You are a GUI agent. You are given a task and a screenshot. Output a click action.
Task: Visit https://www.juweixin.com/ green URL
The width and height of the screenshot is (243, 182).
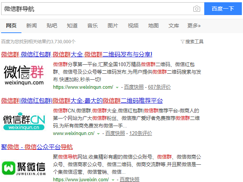81,180
